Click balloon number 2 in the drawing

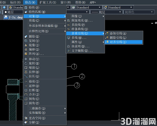[x=82, y=76]
